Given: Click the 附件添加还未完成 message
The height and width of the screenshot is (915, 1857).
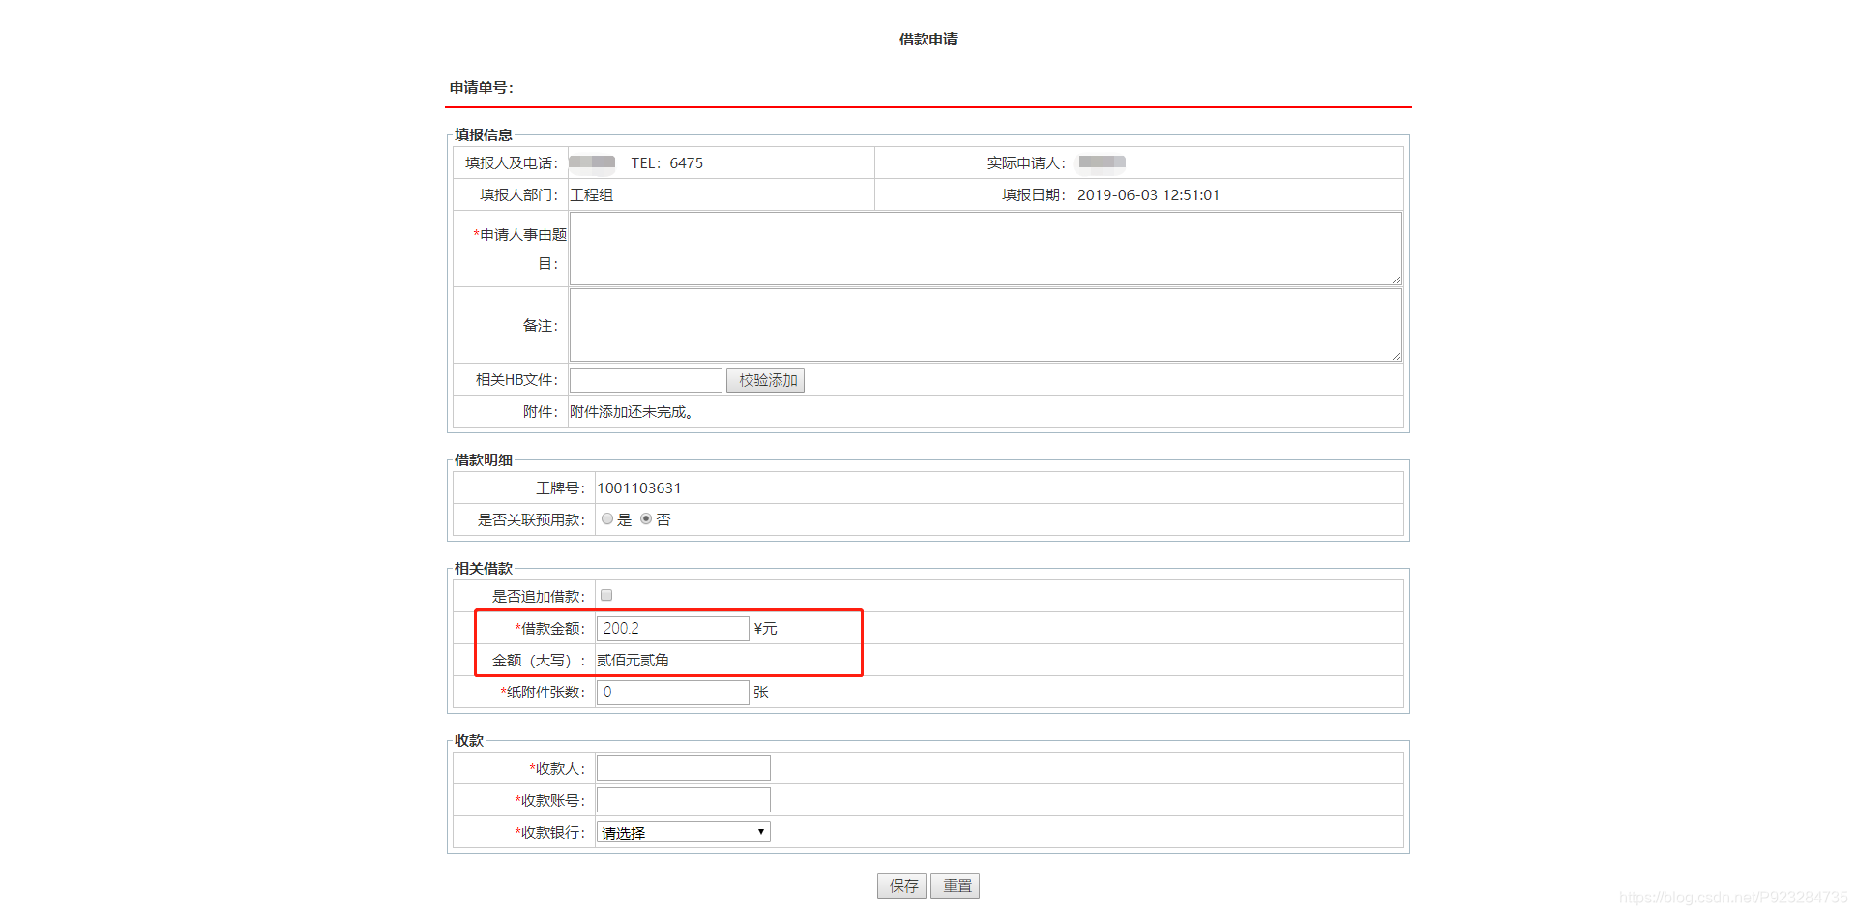Looking at the screenshot, I should [x=632, y=412].
